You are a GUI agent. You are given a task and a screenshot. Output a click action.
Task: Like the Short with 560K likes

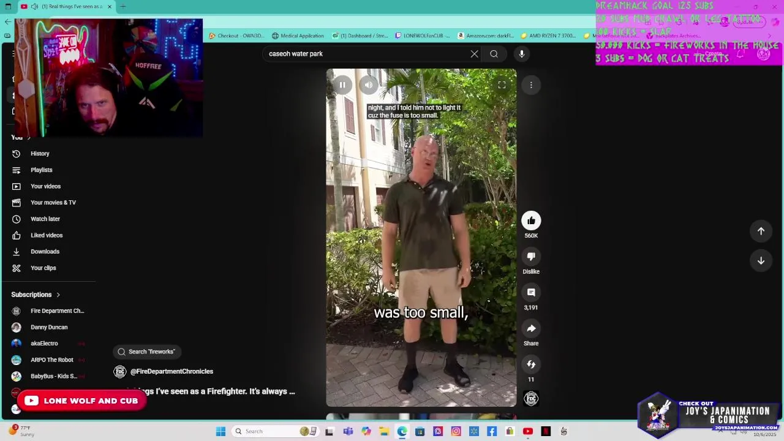click(531, 221)
